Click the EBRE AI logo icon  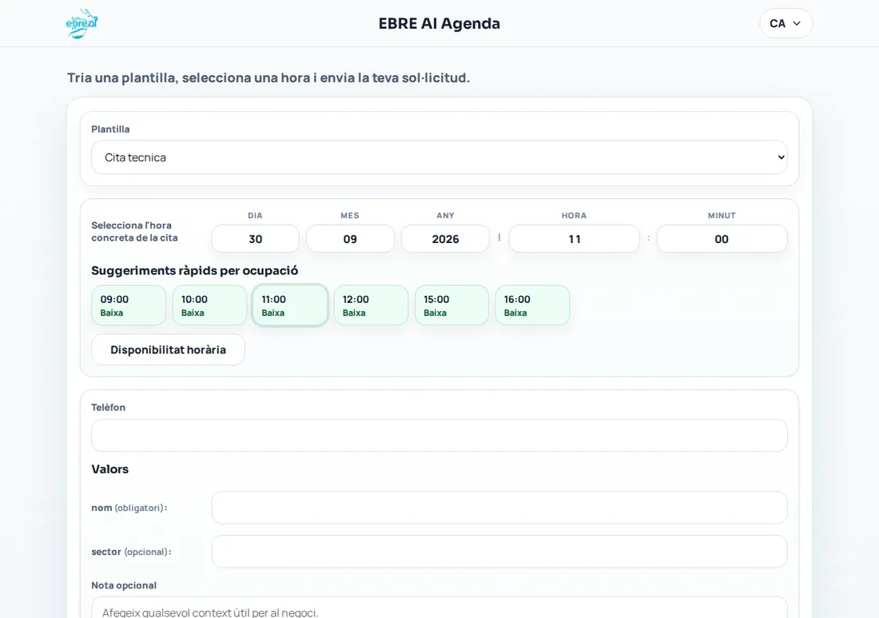click(x=82, y=23)
